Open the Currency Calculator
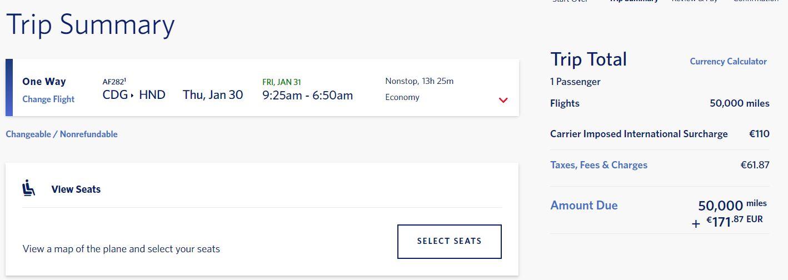 728,62
